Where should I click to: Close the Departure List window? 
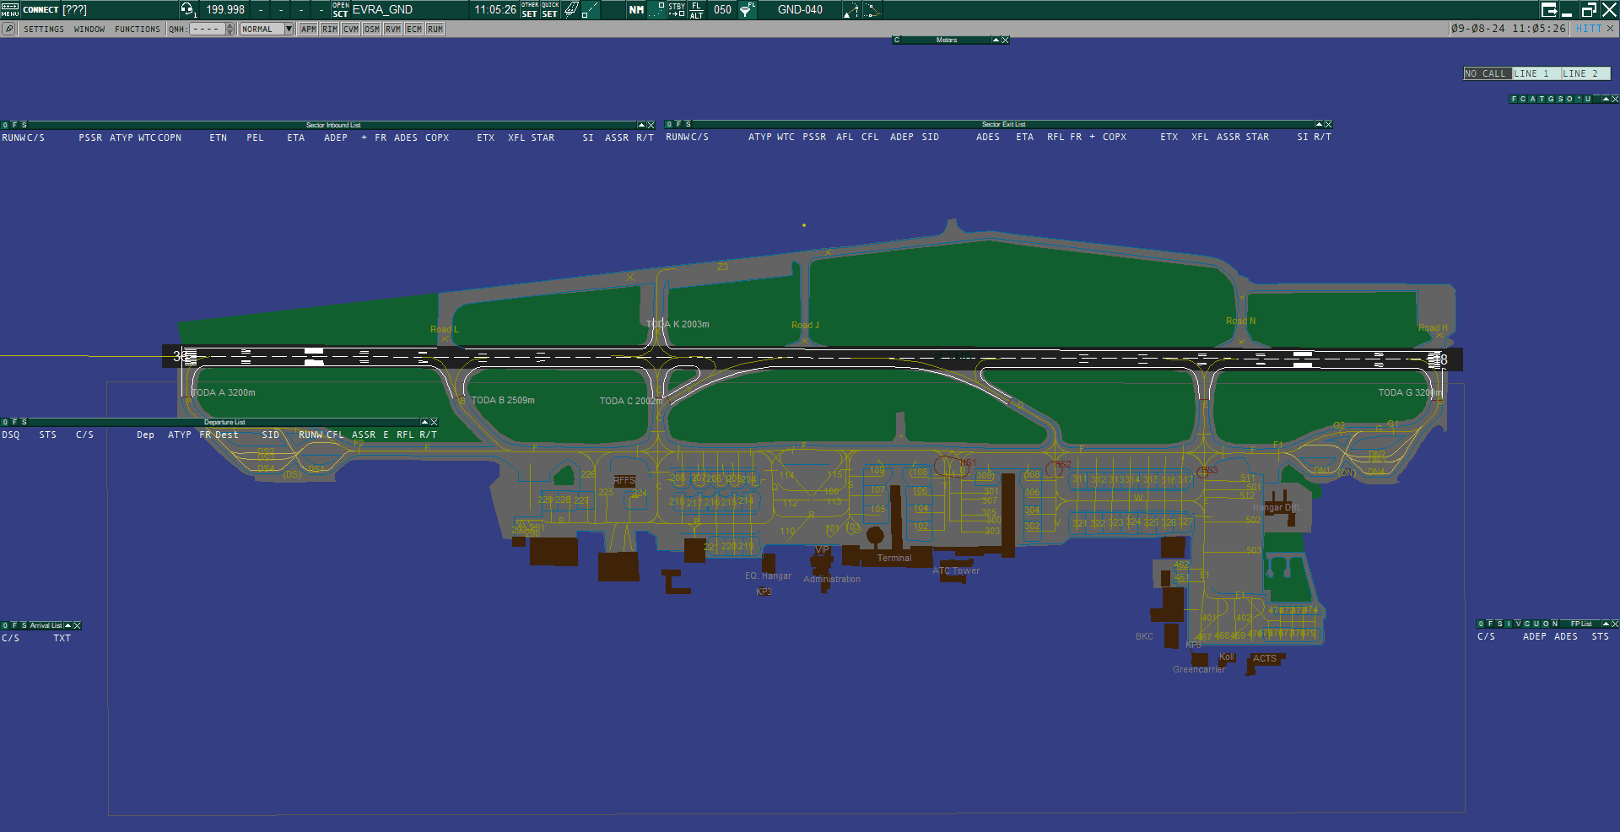434,422
